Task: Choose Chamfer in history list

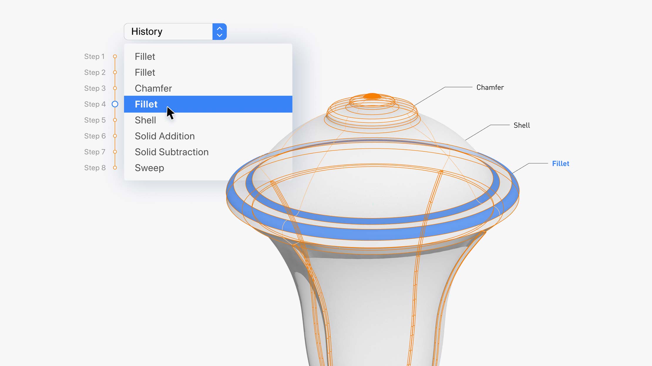Action: pos(208,88)
